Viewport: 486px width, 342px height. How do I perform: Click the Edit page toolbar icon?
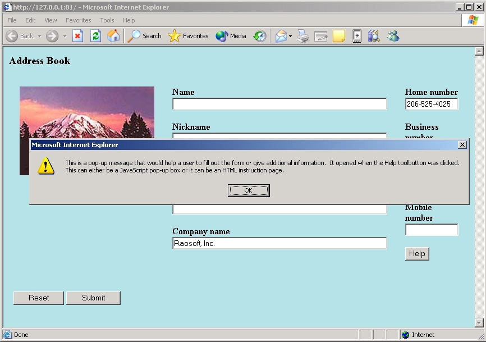(321, 37)
